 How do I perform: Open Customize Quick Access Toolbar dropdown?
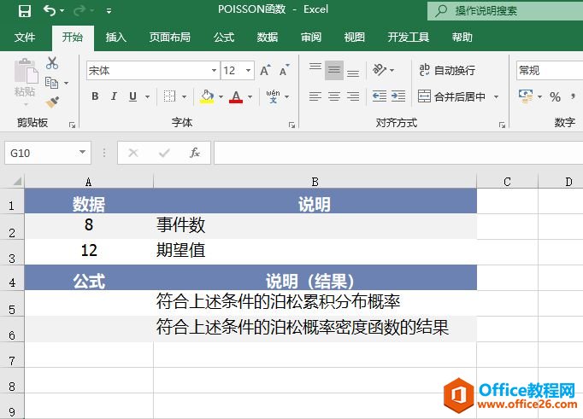[x=109, y=11]
